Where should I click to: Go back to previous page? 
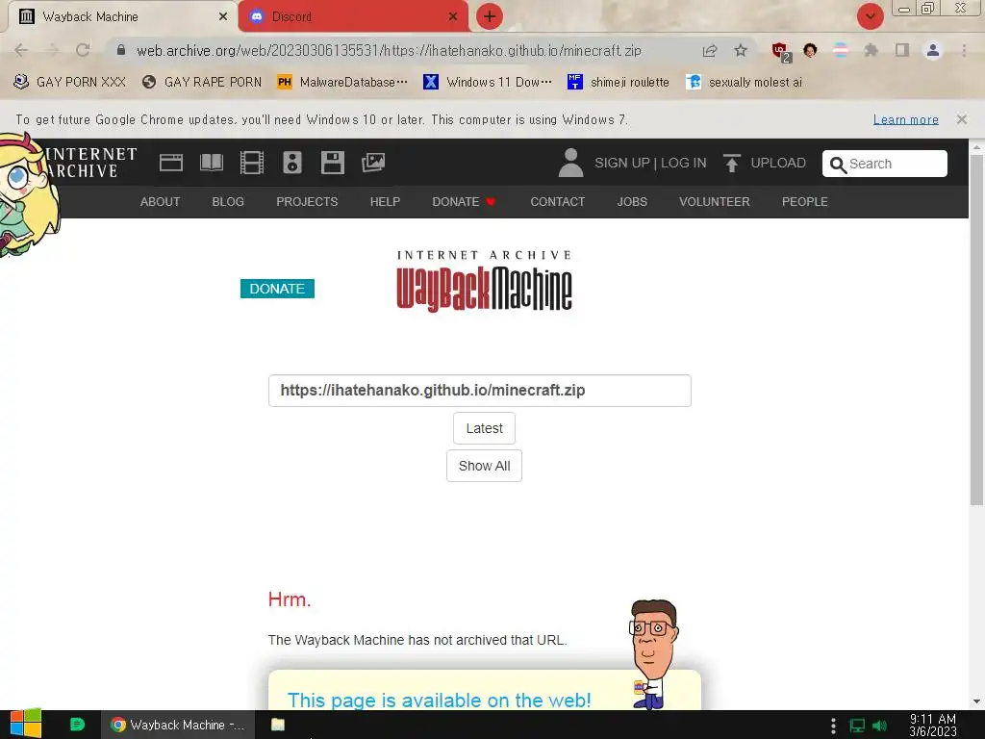21,50
